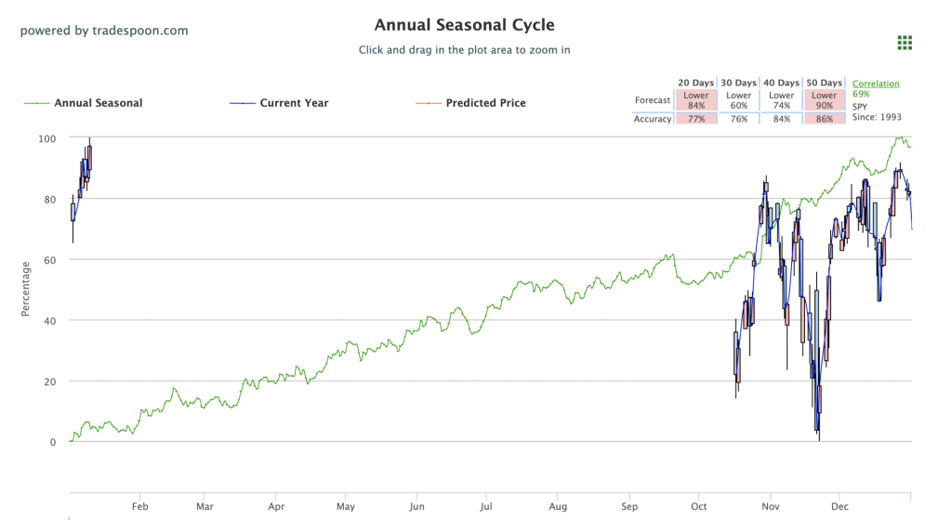Select the 40 Days forecast column header
This screenshot has width=952, height=520.
tap(782, 83)
